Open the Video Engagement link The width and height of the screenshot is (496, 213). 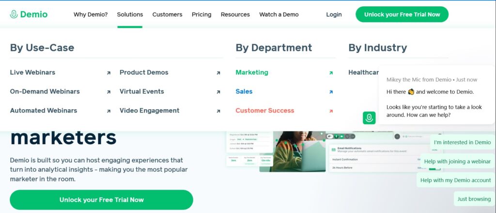click(149, 110)
